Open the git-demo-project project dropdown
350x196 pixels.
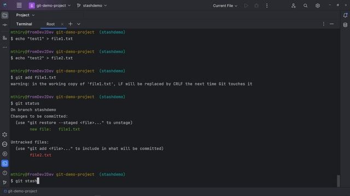pyautogui.click(x=50, y=5)
